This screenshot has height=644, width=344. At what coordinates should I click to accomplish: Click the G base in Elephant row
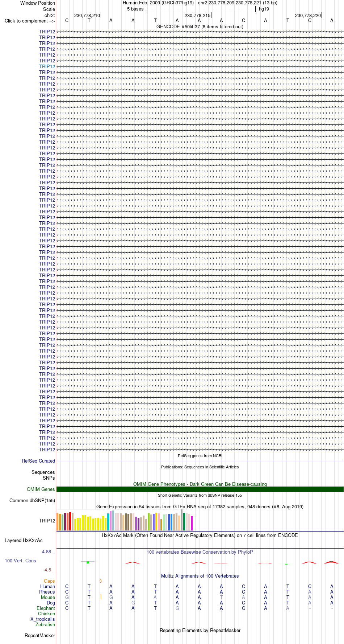(x=177, y=608)
